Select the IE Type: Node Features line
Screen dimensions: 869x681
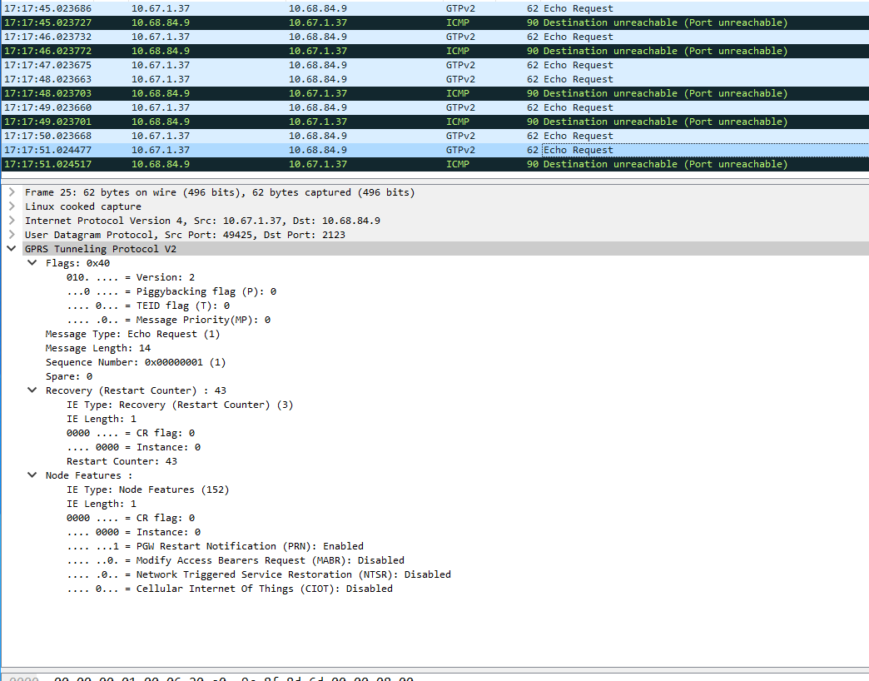[150, 489]
